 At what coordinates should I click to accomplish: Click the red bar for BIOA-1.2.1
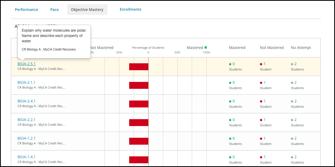coord(139,141)
